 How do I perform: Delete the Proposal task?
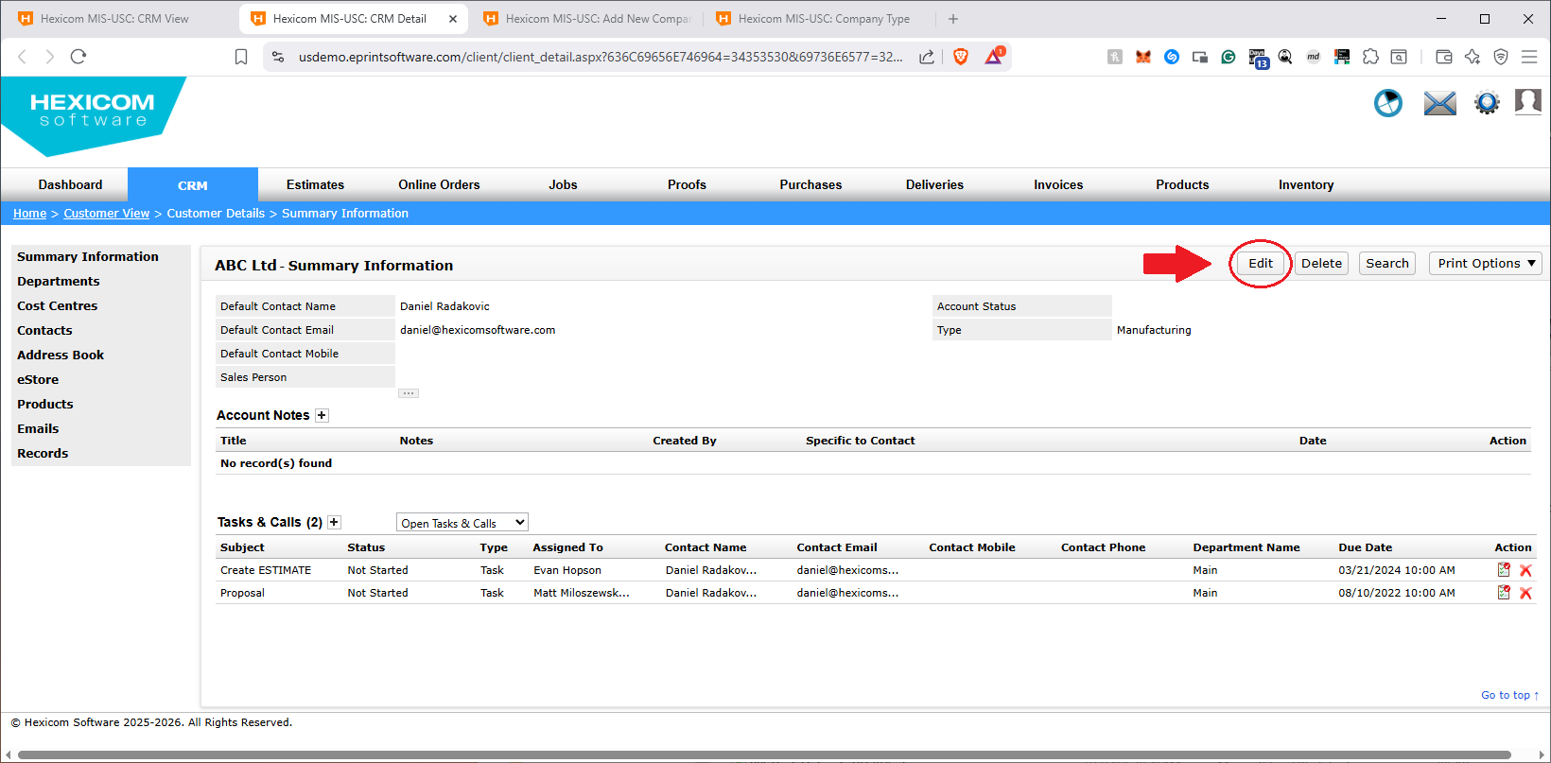click(x=1525, y=593)
